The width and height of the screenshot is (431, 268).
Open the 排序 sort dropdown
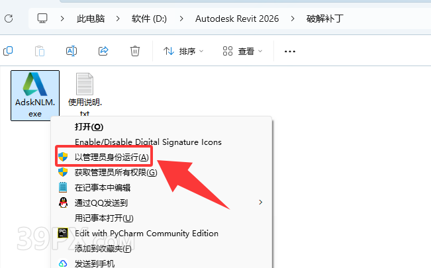point(183,51)
